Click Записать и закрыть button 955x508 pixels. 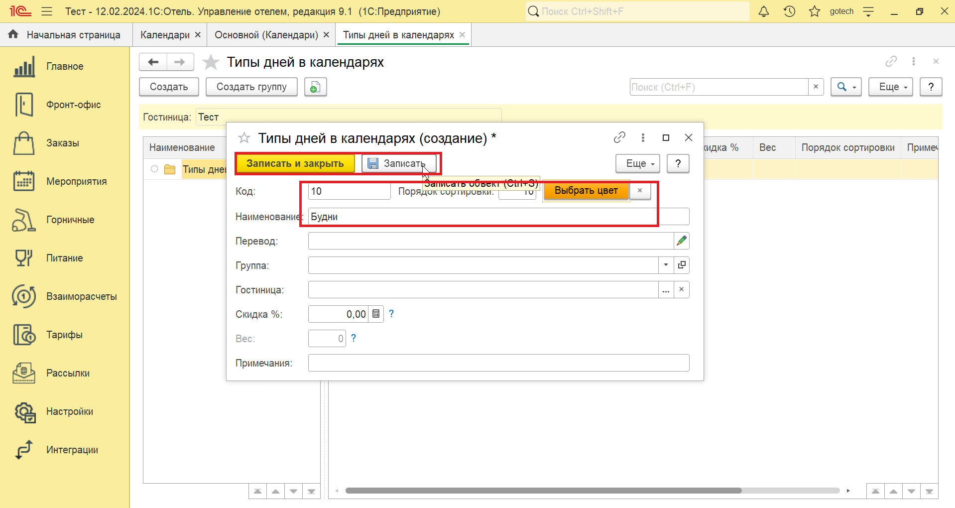tap(295, 163)
